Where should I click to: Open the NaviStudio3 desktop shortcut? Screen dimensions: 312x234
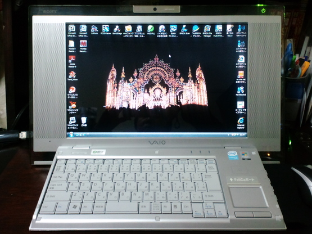pyautogui.click(x=241, y=91)
